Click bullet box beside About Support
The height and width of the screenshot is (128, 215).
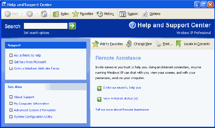[x=11, y=97]
